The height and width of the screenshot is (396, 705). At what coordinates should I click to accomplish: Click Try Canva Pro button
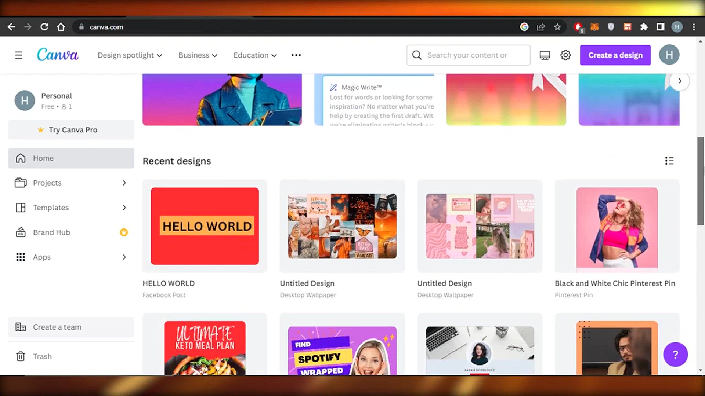[71, 130]
